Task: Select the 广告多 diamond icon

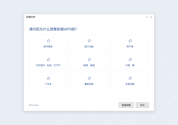Action: (x=48, y=78)
